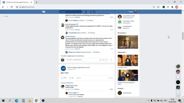Open Chrome extensions puzzle icon
184x103 pixels.
click(x=172, y=7)
